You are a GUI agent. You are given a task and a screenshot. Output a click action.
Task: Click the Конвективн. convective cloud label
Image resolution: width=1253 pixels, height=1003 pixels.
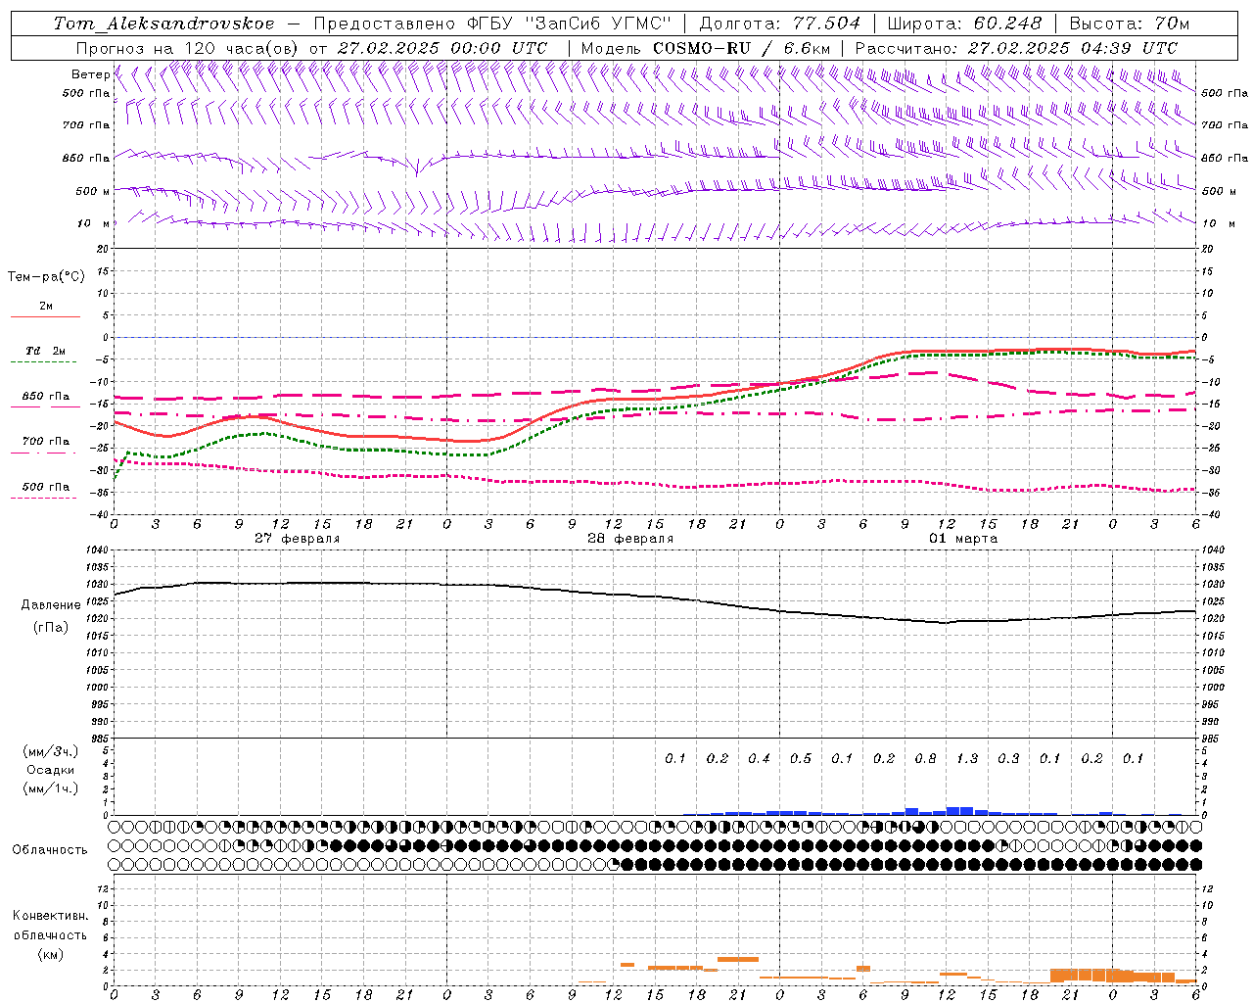[x=50, y=916]
